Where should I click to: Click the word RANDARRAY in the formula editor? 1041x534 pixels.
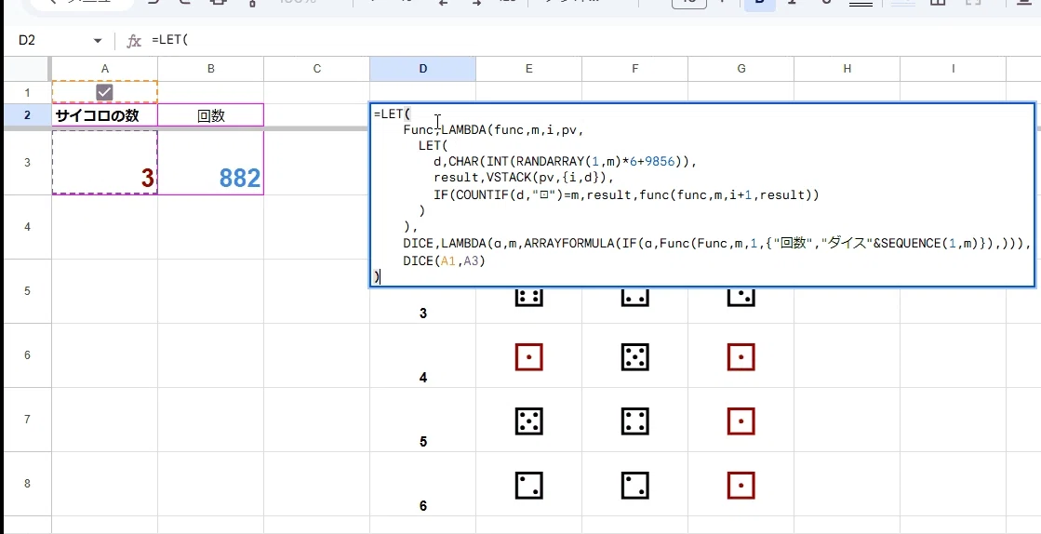pyautogui.click(x=551, y=161)
